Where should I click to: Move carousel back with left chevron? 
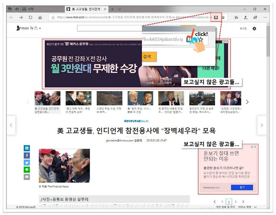(28, 102)
